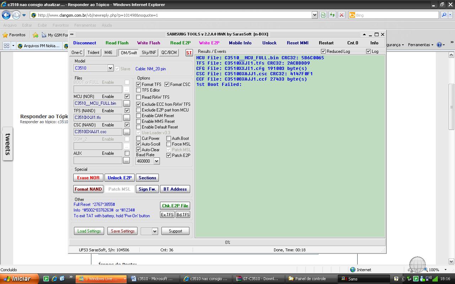This screenshot has height=284, width=455.
Task: Uncheck Format TFS option
Action: tap(139, 84)
